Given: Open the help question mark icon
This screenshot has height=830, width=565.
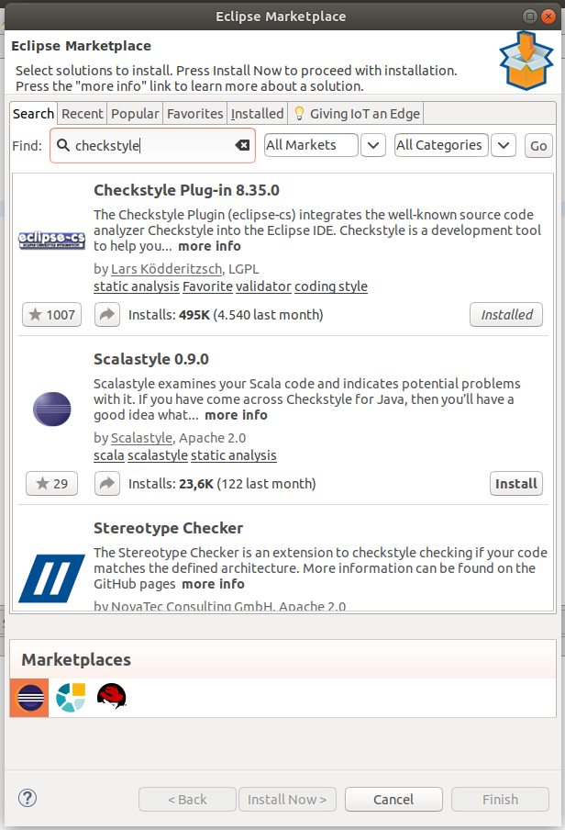Looking at the screenshot, I should pyautogui.click(x=28, y=798).
